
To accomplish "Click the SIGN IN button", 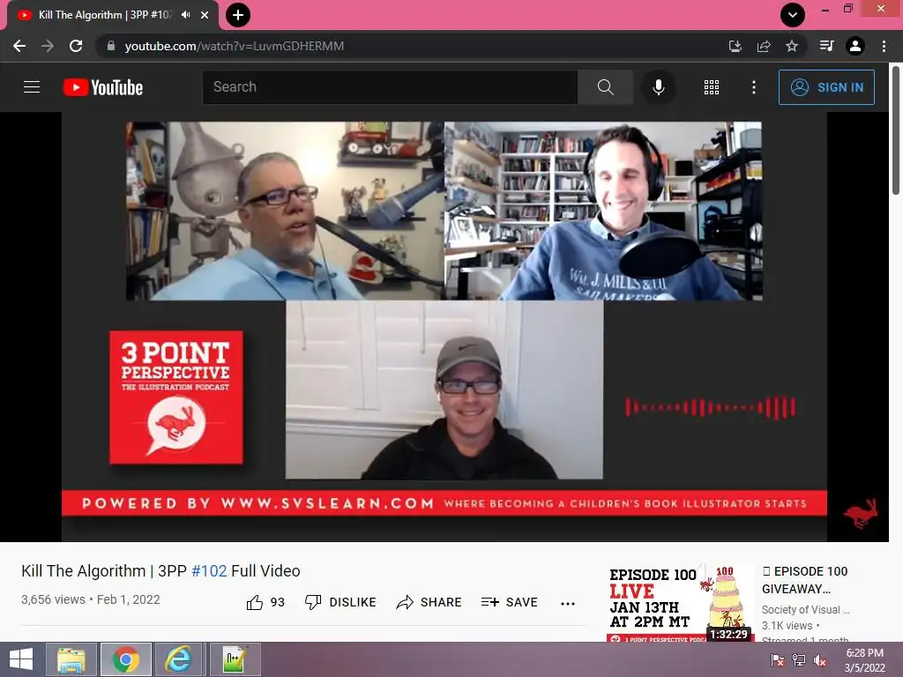I will pyautogui.click(x=826, y=87).
